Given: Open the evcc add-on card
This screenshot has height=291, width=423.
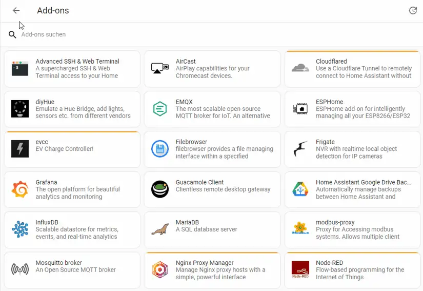Looking at the screenshot, I should [x=72, y=149].
